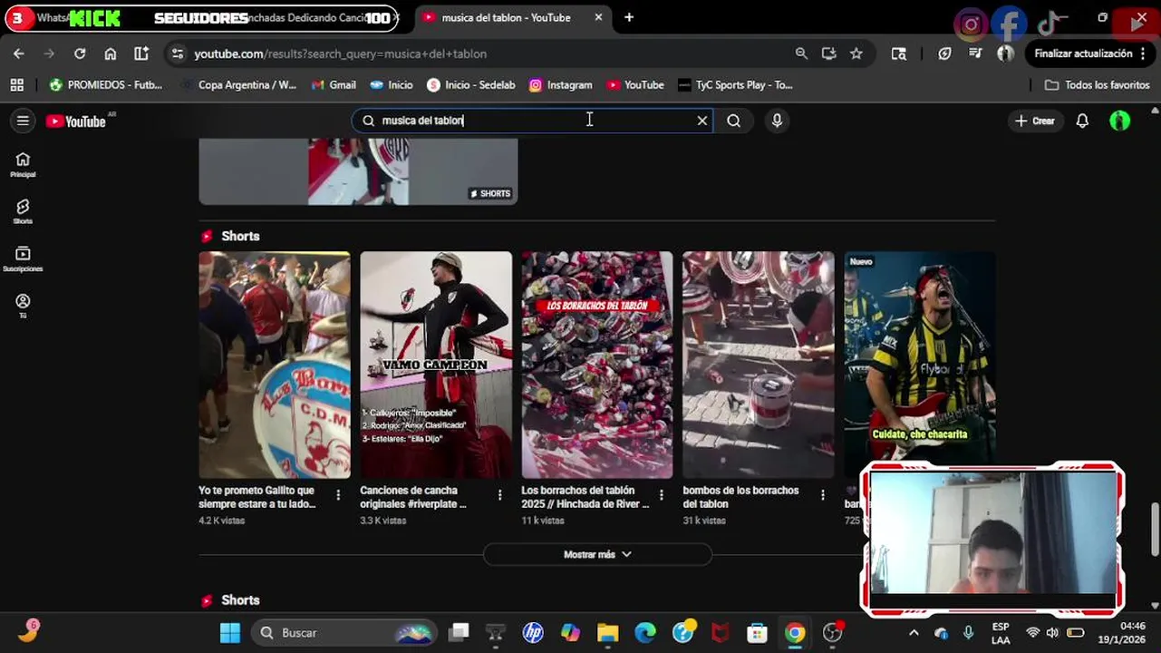Open 'Canciones de cancha originales' short title
The width and height of the screenshot is (1161, 653).
point(413,497)
